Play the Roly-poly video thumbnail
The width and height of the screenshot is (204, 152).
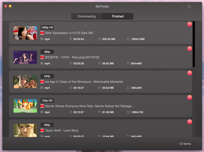(x=25, y=57)
